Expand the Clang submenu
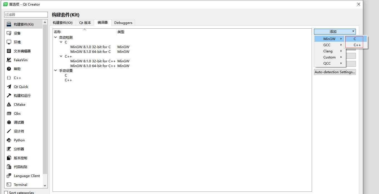The width and height of the screenshot is (379, 194). (x=330, y=51)
